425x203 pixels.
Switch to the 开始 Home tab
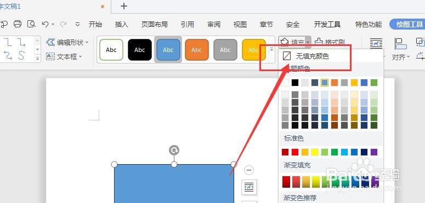[95, 24]
